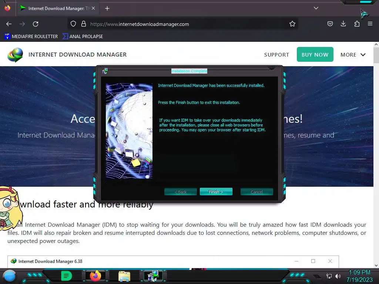Select the IDM installer taskbar item
Viewport: 379px width, 284px height.
(x=153, y=276)
